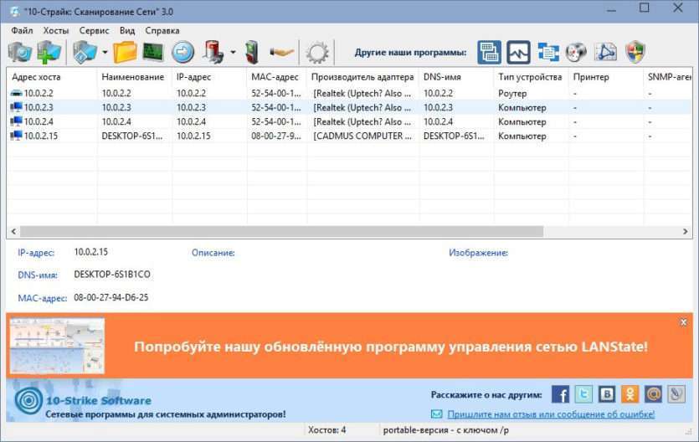
Task: Open the Справка menu
Action: [x=162, y=30]
